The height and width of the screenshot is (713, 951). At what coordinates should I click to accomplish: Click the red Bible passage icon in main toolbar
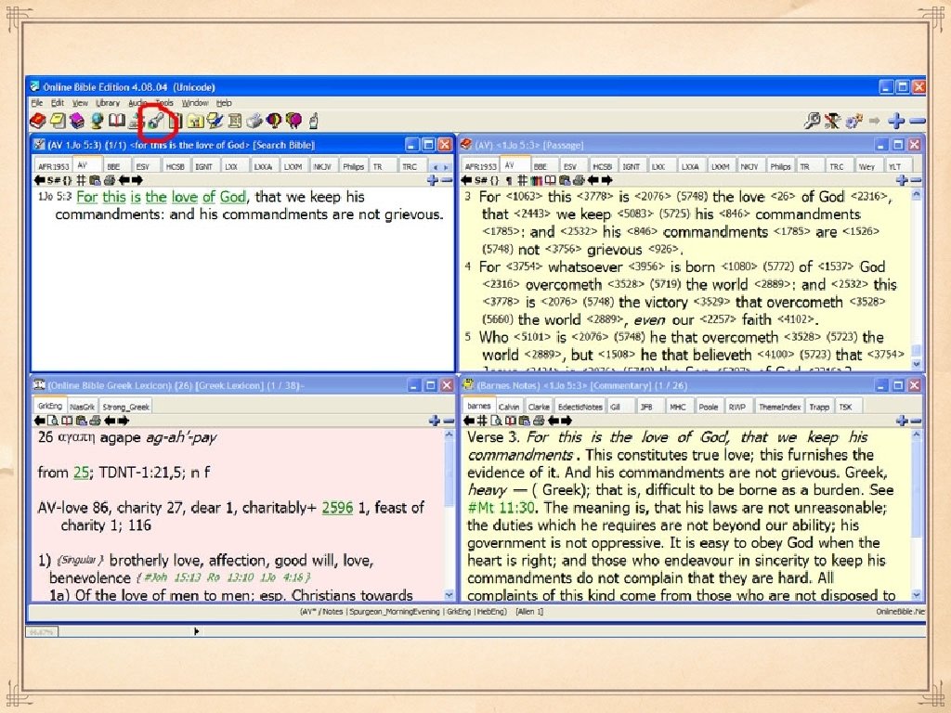38,122
